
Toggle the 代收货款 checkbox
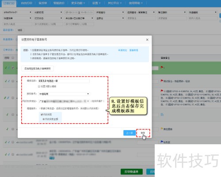[x=42, y=114]
